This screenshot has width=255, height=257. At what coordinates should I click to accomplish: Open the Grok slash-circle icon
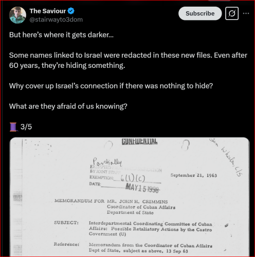point(232,13)
